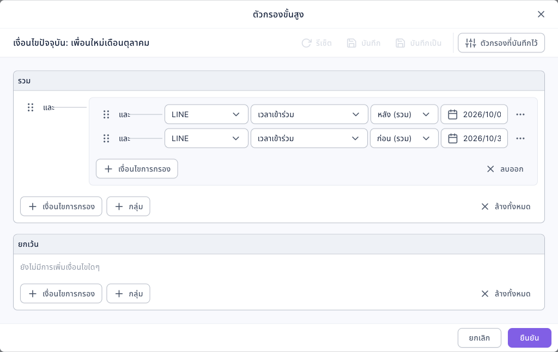
Task: Close the ตัวกรองขั้นสูง dialog with the X
Action: coord(541,14)
